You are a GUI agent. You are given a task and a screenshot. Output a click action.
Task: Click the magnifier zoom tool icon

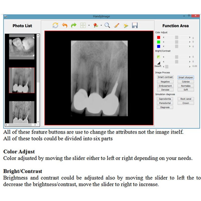[107, 25]
